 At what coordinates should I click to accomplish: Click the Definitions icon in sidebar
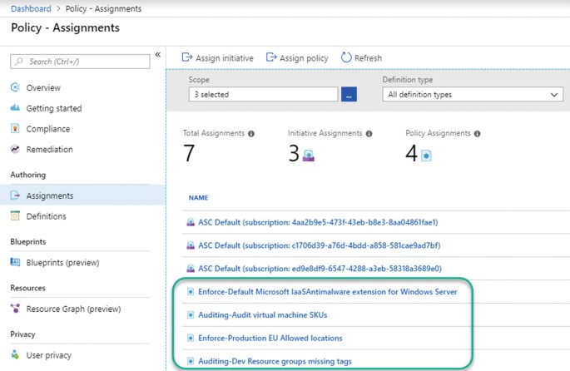15,216
